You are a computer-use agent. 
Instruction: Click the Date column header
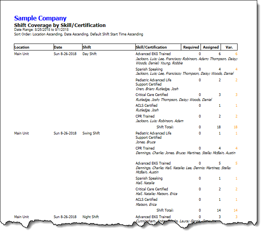click(58, 47)
